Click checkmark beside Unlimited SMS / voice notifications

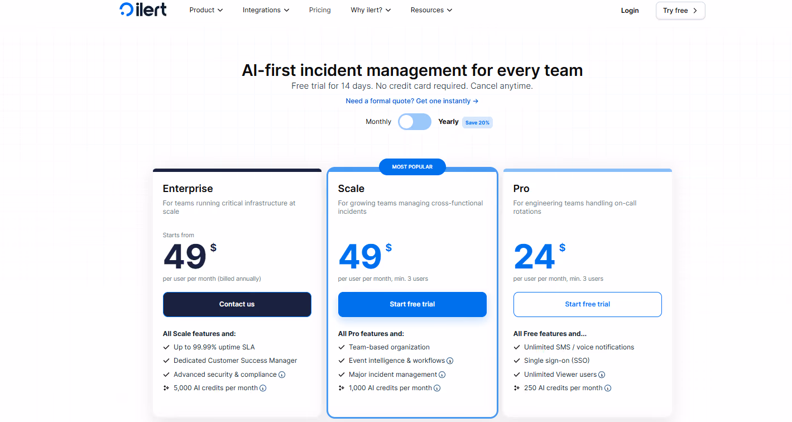[517, 347]
